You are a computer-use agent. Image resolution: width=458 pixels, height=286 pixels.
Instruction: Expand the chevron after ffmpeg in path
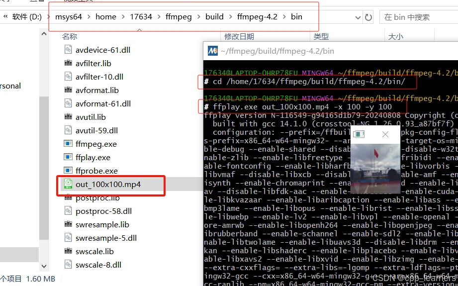pyautogui.click(x=198, y=17)
